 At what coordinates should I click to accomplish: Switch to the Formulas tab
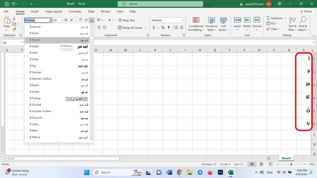(x=75, y=11)
